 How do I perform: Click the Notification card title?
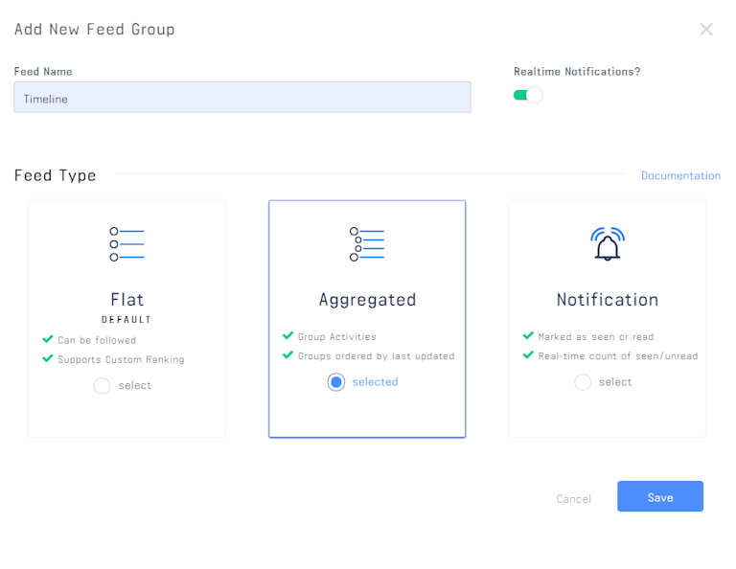(608, 300)
